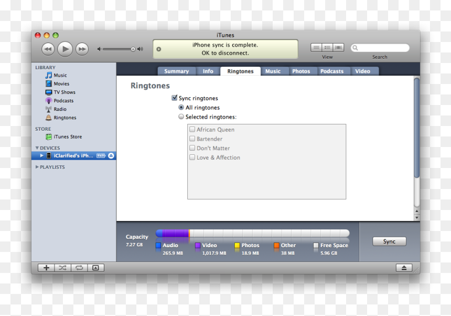This screenshot has width=451, height=316.
Task: Click the yellow Photos color swatch
Action: 237,246
